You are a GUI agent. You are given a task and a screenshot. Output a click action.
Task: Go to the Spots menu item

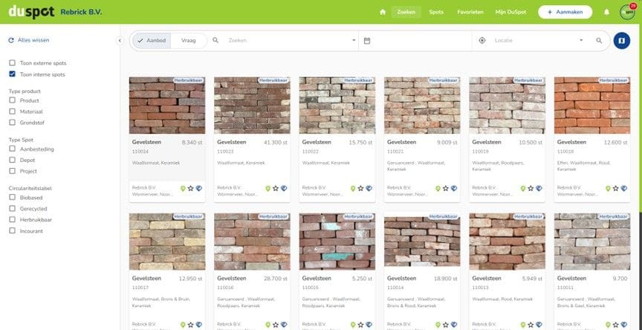(436, 12)
